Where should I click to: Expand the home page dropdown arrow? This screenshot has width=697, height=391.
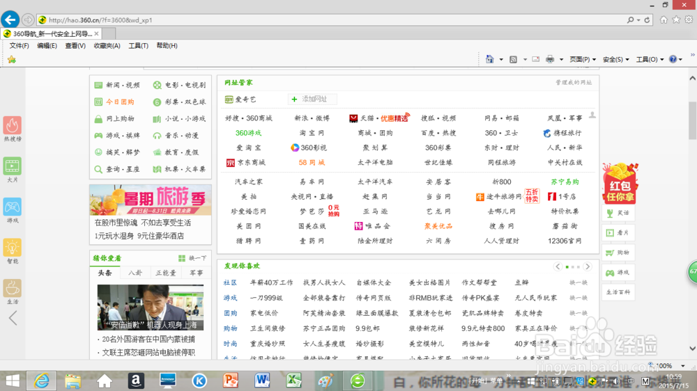[501, 59]
